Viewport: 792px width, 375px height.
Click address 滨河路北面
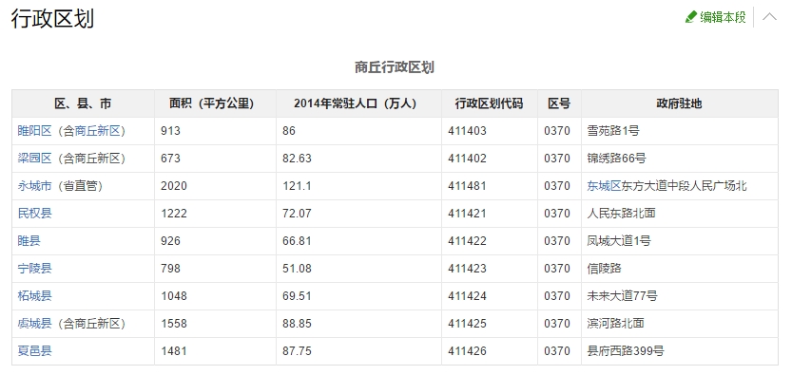click(616, 324)
